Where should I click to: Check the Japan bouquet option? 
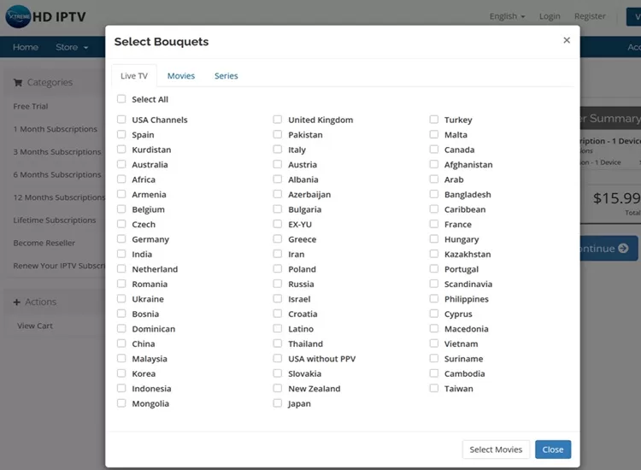point(278,403)
